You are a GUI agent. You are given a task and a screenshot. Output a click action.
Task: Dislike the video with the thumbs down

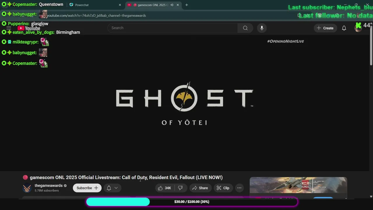tap(180, 188)
